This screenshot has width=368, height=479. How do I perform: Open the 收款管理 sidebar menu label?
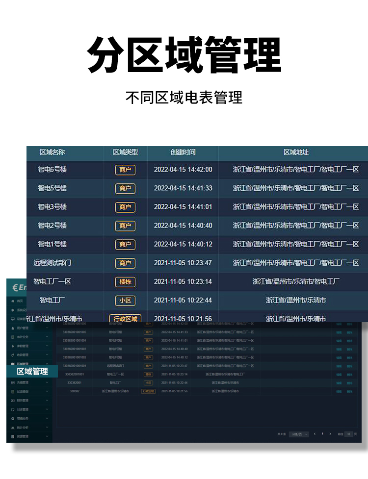click(x=23, y=354)
